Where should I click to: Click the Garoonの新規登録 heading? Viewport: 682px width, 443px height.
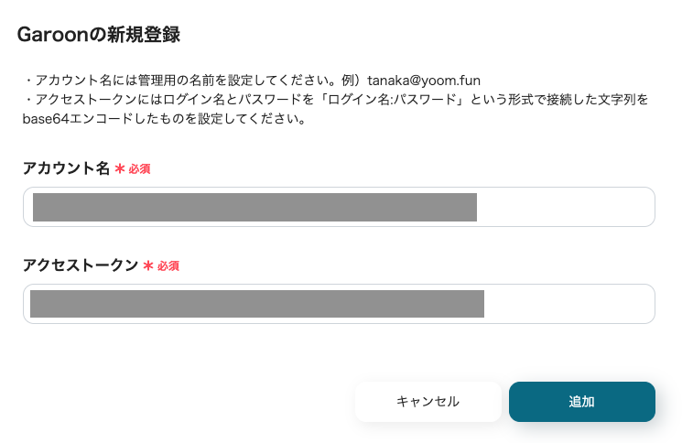(x=99, y=36)
